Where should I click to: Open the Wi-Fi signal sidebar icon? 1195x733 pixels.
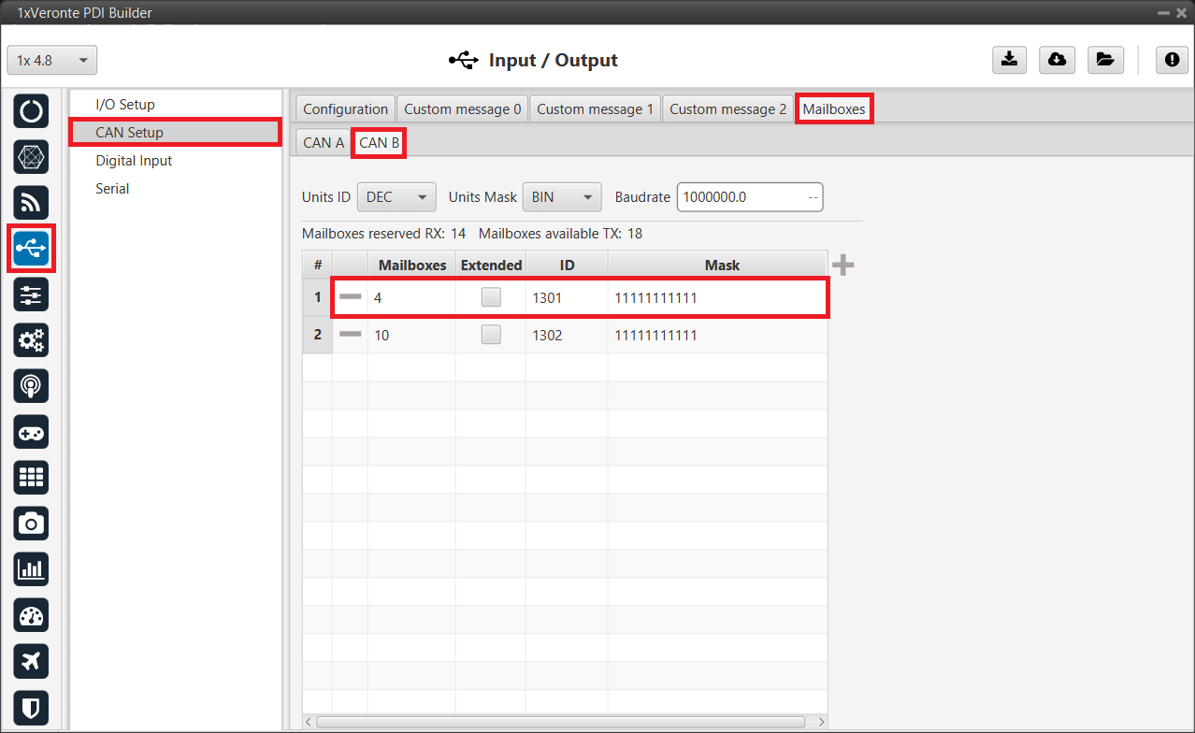31,203
